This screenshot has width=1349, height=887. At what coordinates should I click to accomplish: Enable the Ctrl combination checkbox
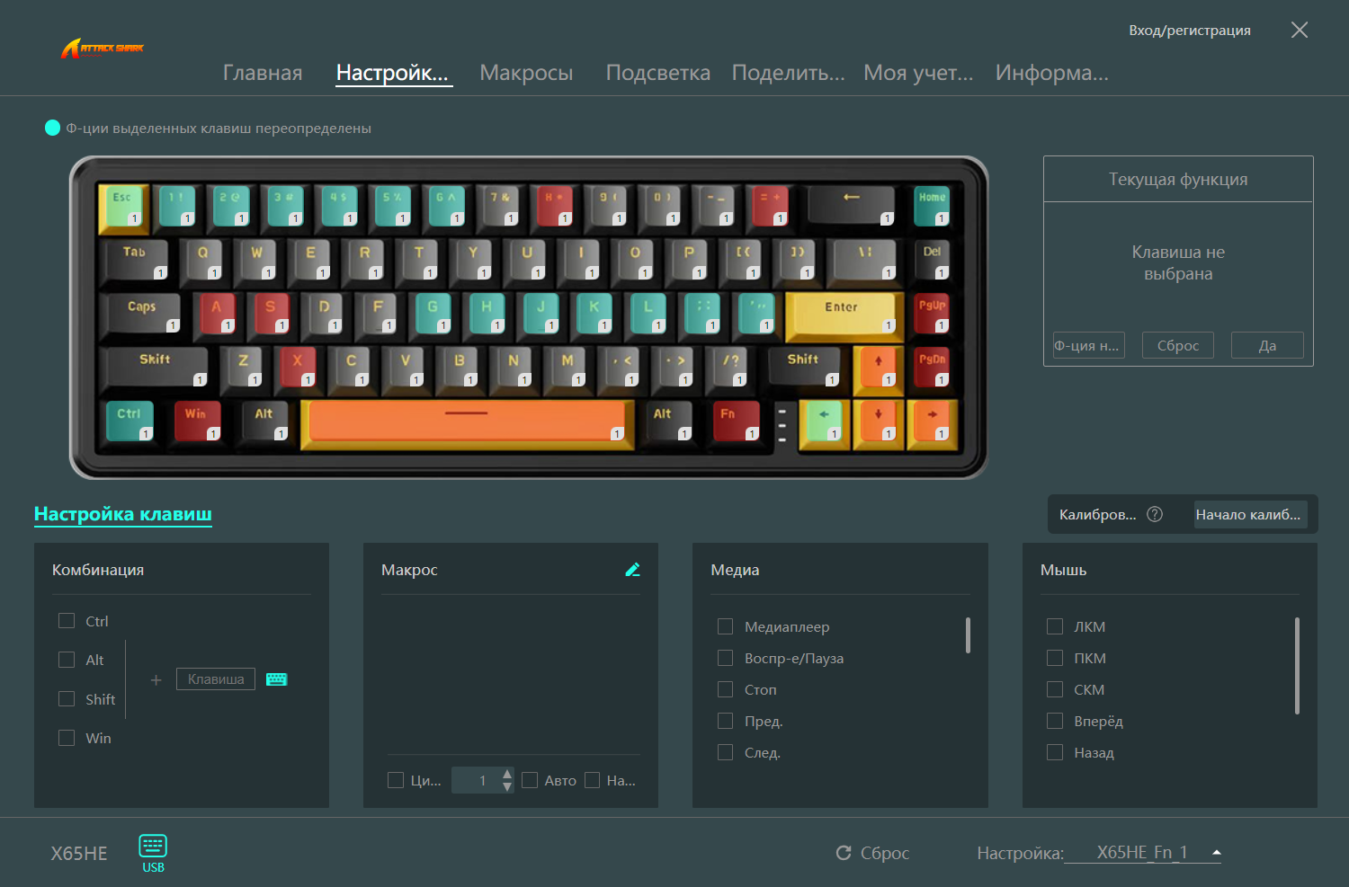(67, 621)
